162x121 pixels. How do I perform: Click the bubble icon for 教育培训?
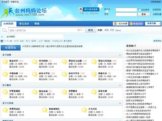[35, 92]
